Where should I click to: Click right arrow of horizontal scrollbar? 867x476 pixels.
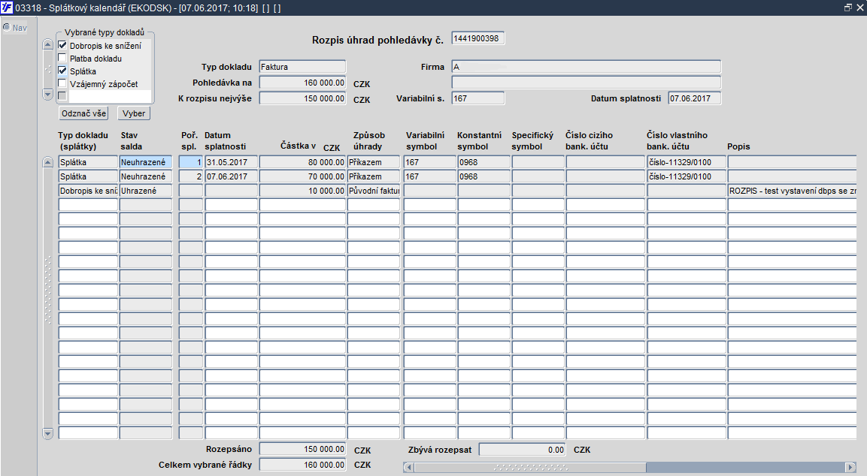[851, 467]
